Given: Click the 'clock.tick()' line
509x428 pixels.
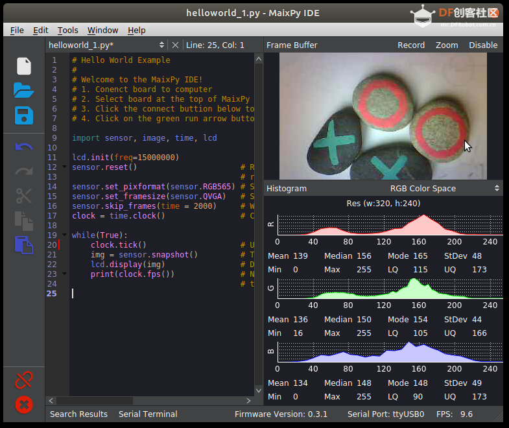Looking at the screenshot, I should coord(119,245).
